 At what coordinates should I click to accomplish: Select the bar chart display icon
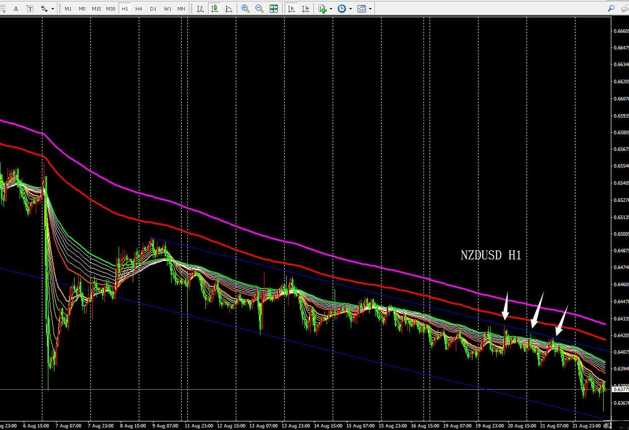200,9
